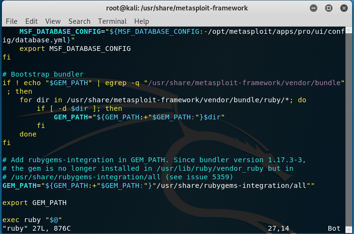The width and height of the screenshot is (354, 234).
Task: Click the 'export GEM_PATH' line
Action: pos(35,203)
